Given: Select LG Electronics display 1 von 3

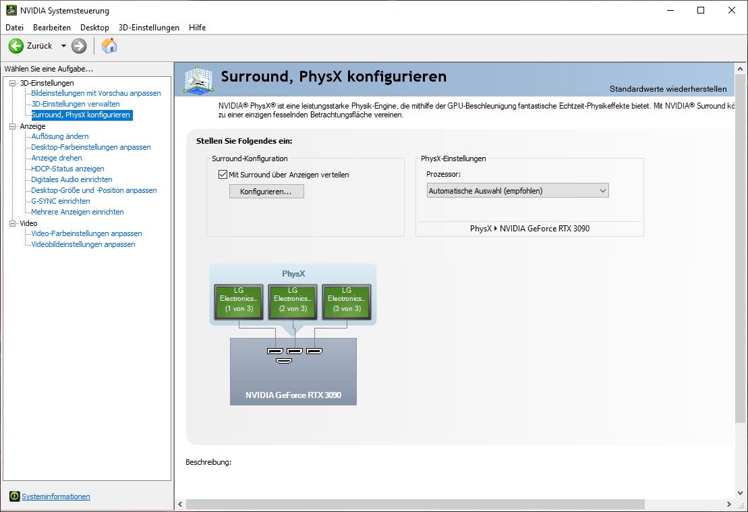Looking at the screenshot, I should [x=239, y=302].
